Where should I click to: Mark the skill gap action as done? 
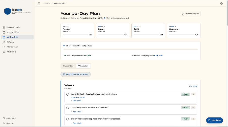(x=68, y=119)
